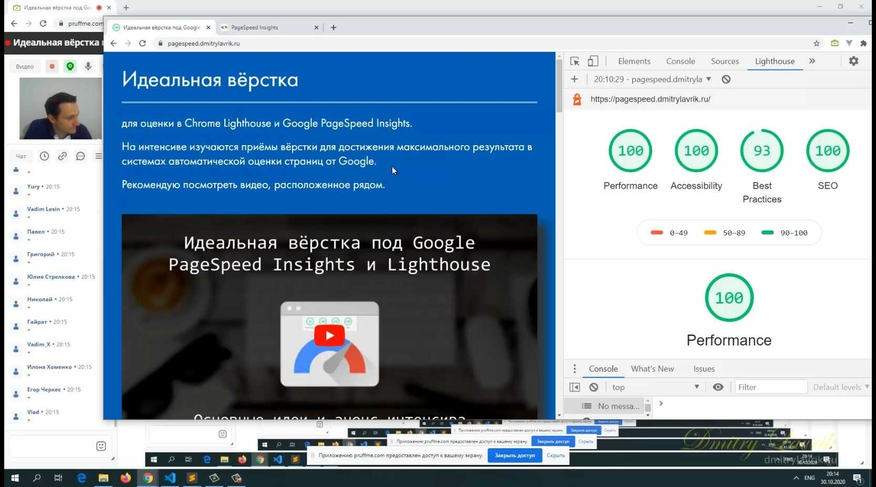
Task: Reload the pagespeed.dmitrylavrik.ru page
Action: tap(142, 44)
